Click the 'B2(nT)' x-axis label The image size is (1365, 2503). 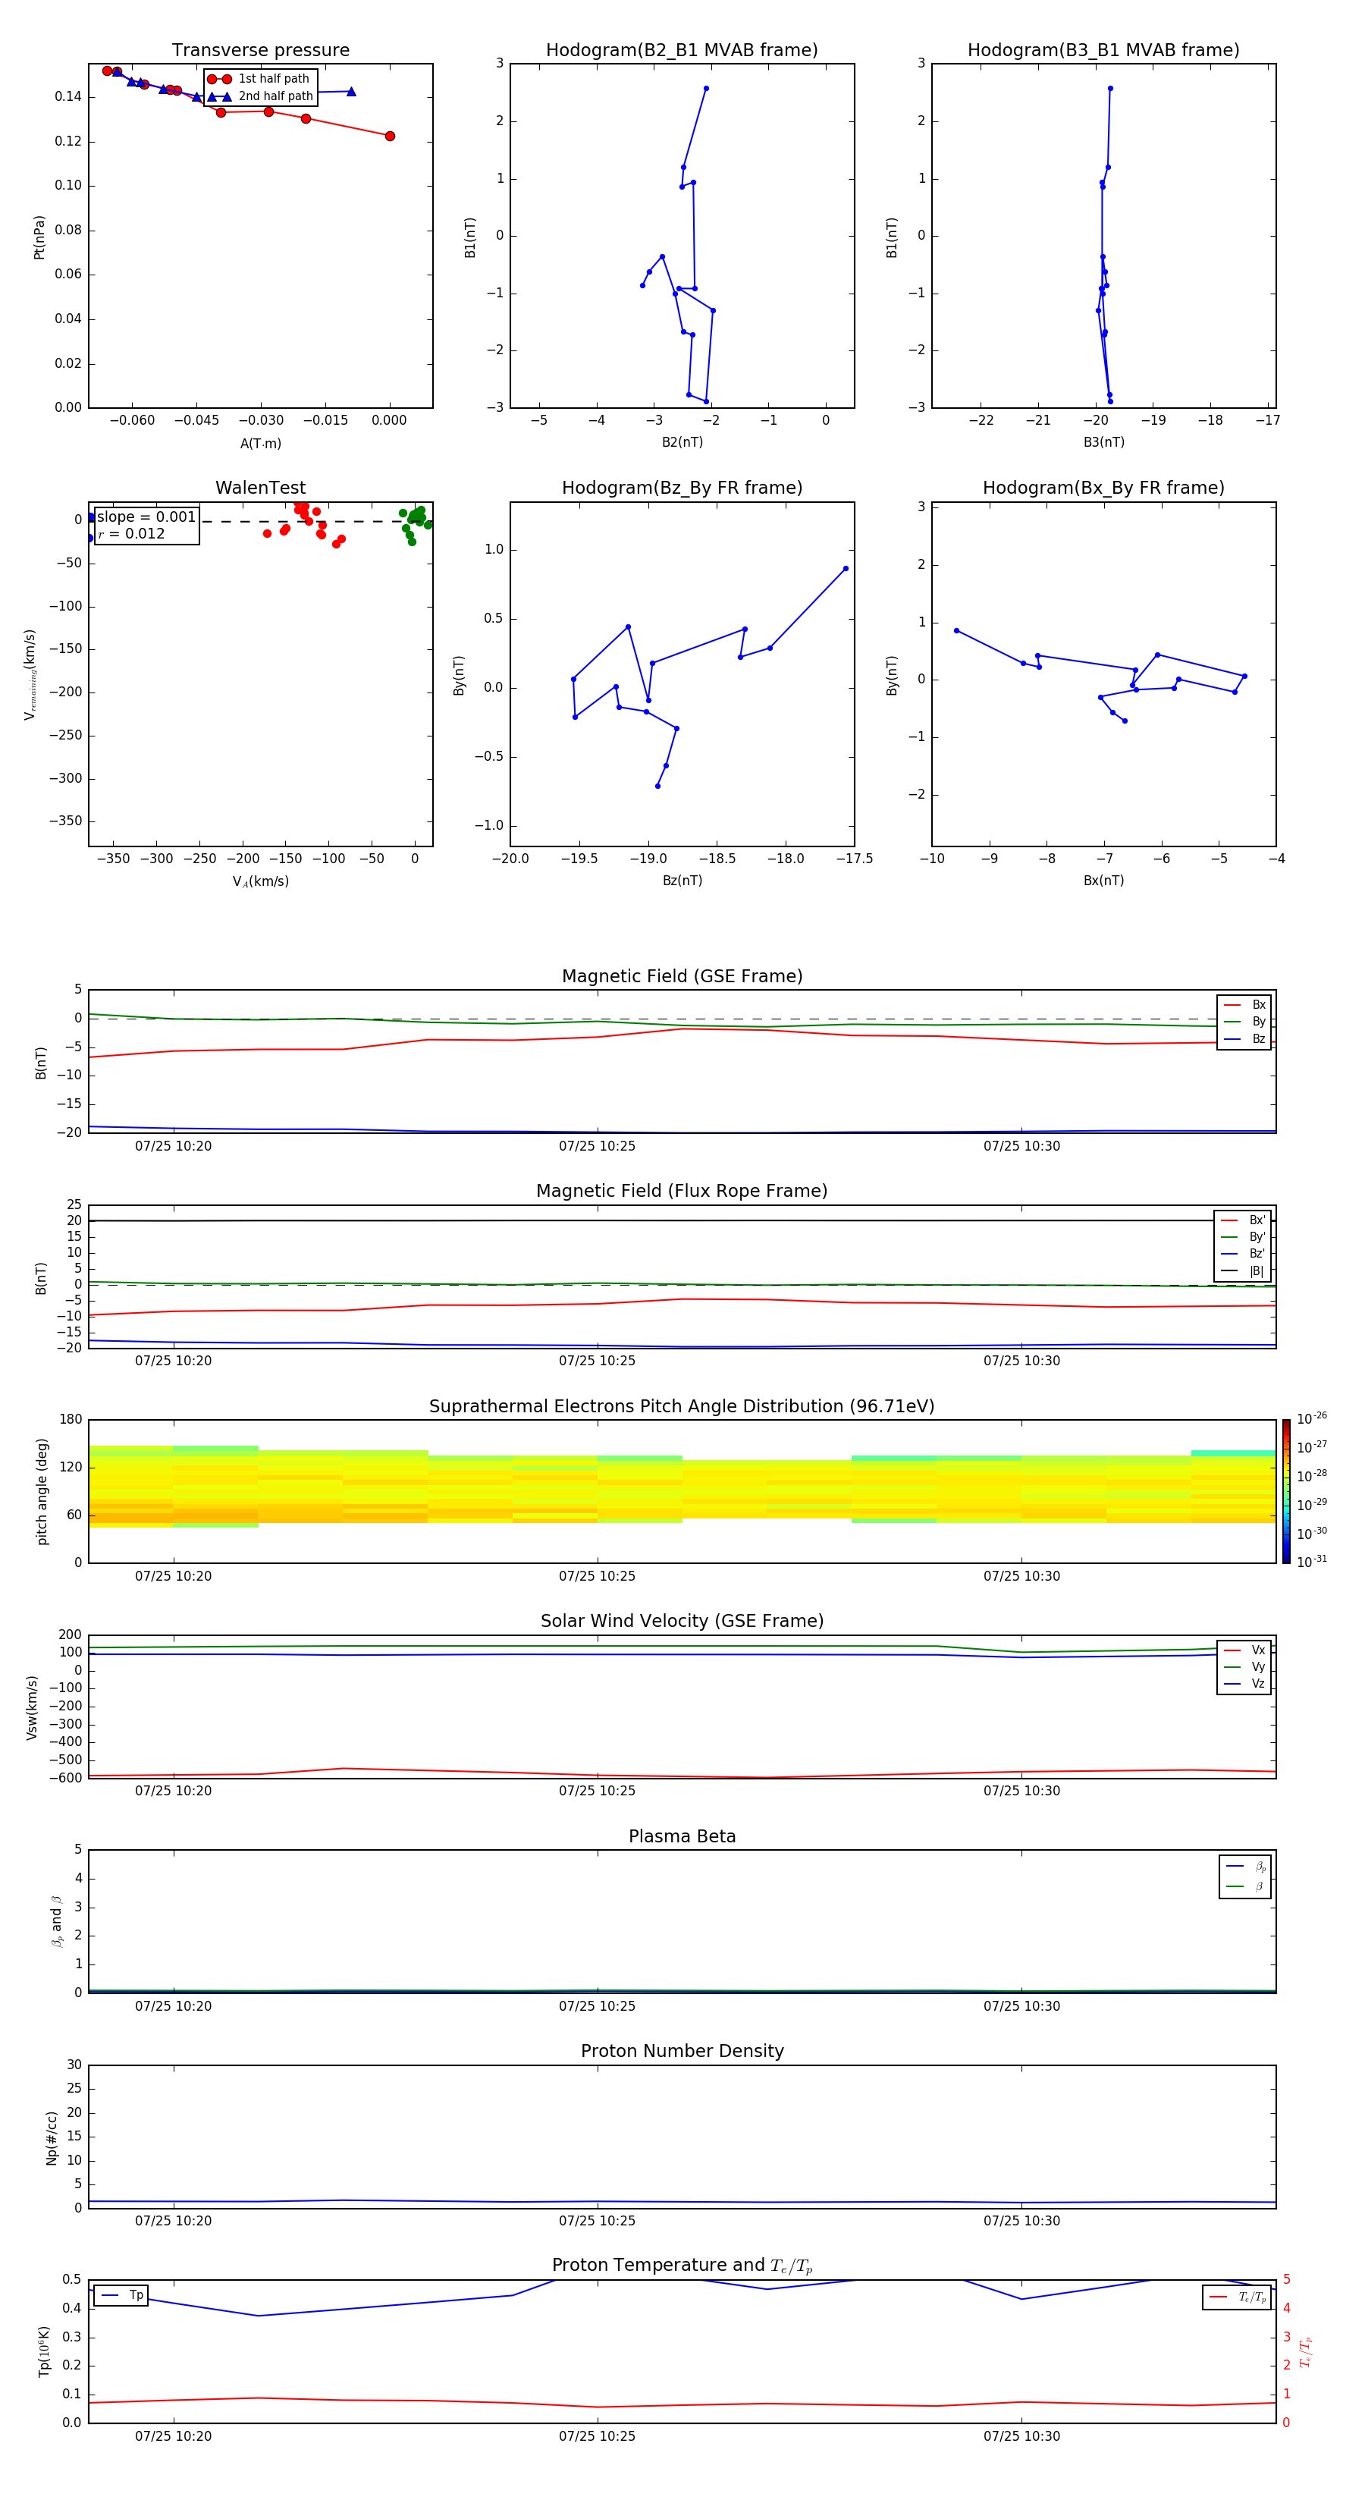[682, 442]
